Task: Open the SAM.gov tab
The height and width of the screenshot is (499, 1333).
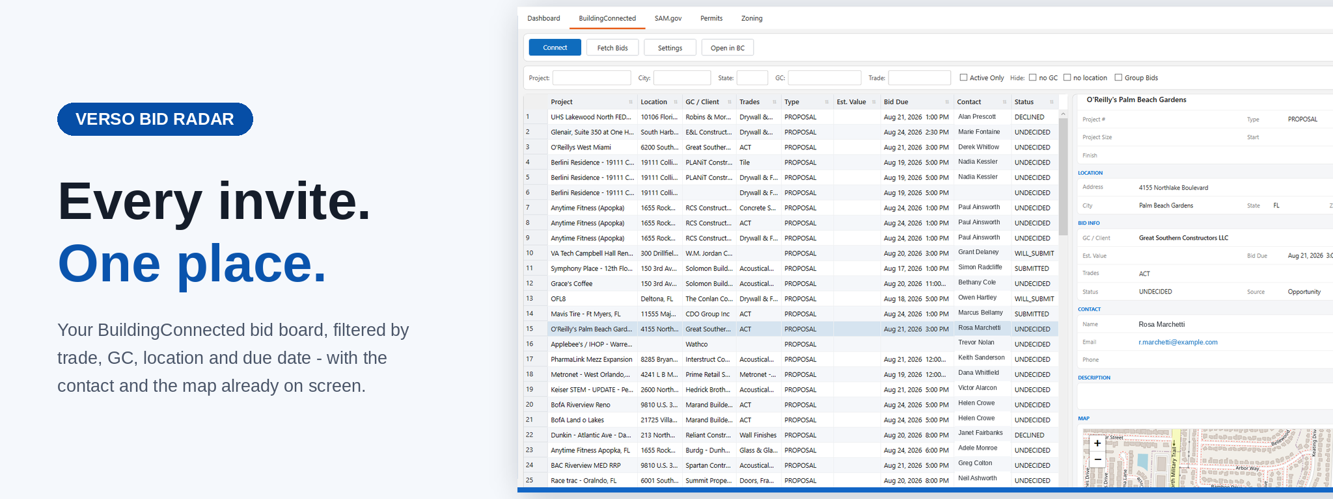Action: tap(668, 18)
